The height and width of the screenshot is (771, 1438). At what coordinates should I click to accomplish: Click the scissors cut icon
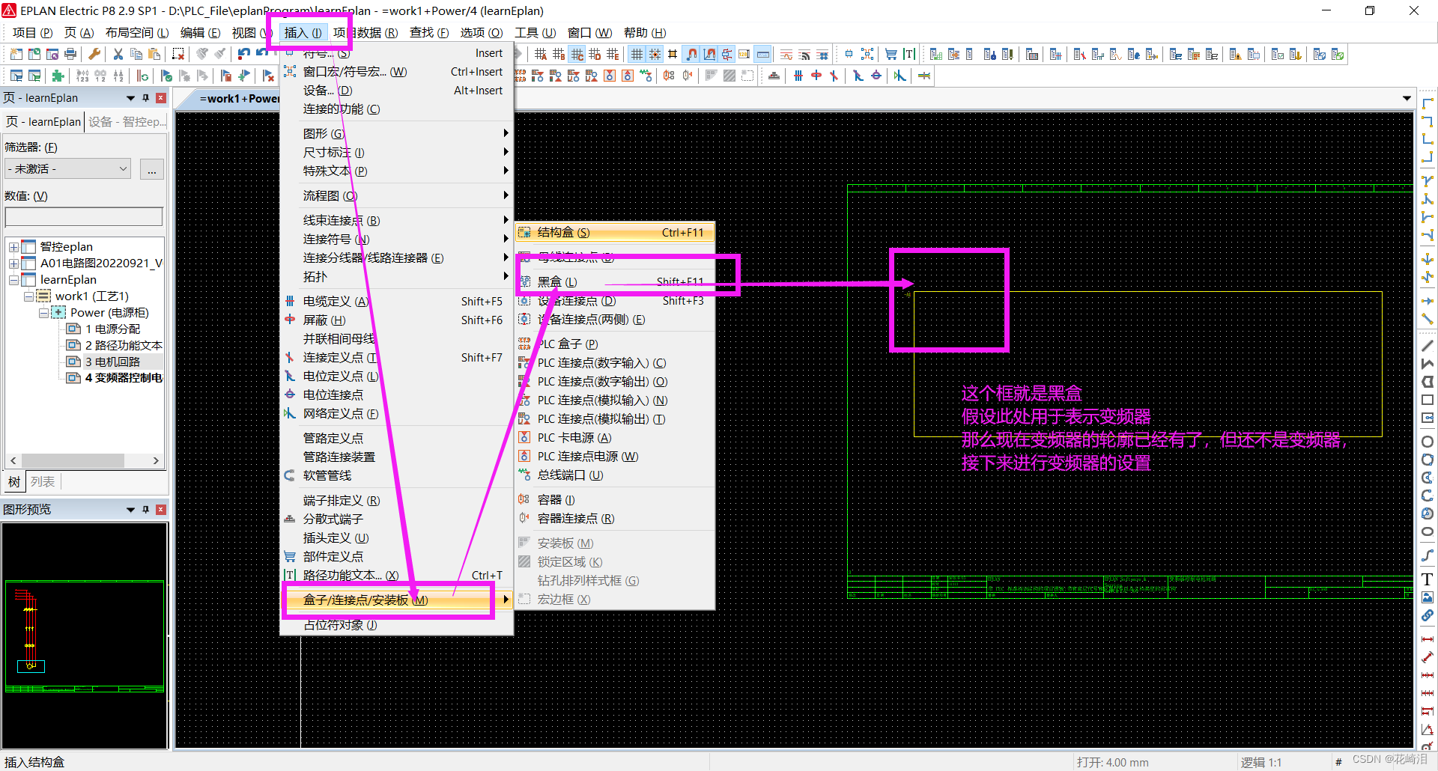tap(118, 53)
